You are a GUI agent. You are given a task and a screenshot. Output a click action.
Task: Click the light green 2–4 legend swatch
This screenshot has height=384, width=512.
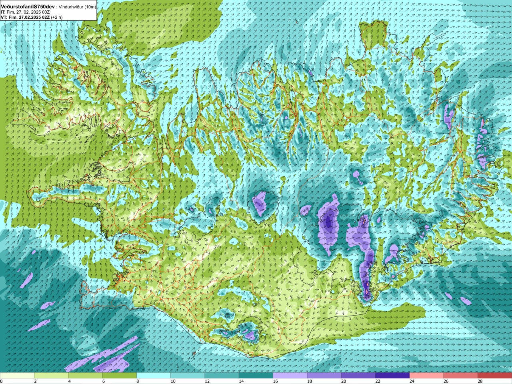pos(51,376)
